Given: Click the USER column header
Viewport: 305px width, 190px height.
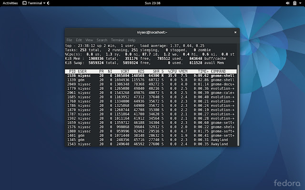Looking at the screenshot, I should (82, 71).
